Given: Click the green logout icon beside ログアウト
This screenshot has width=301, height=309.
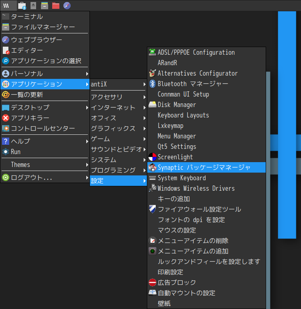Looking at the screenshot, I should click(6, 177).
